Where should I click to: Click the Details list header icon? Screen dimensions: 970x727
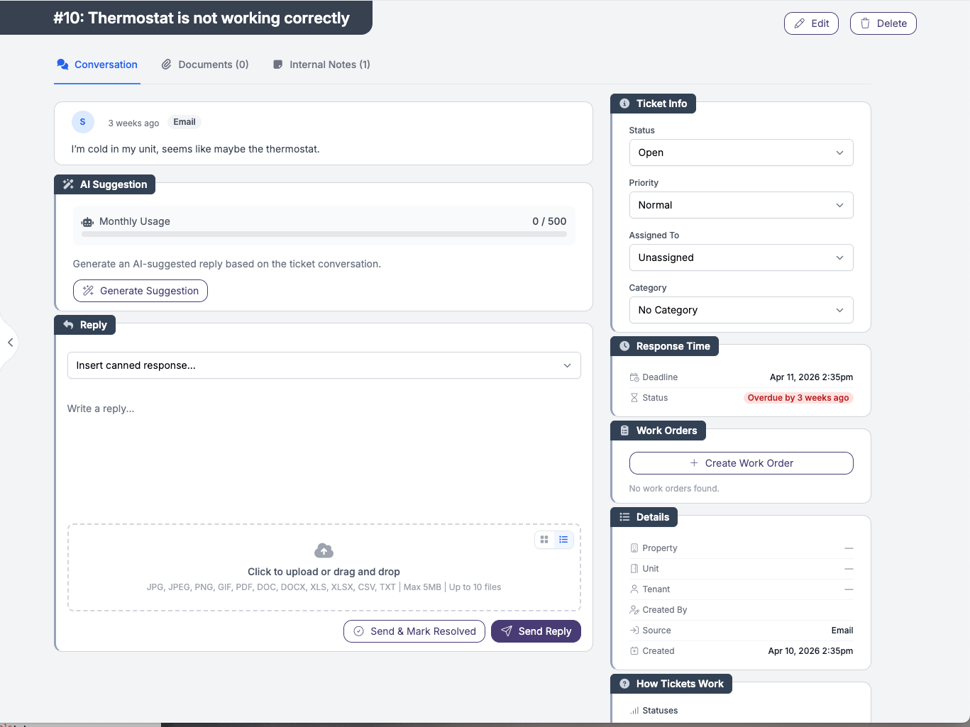click(x=624, y=517)
